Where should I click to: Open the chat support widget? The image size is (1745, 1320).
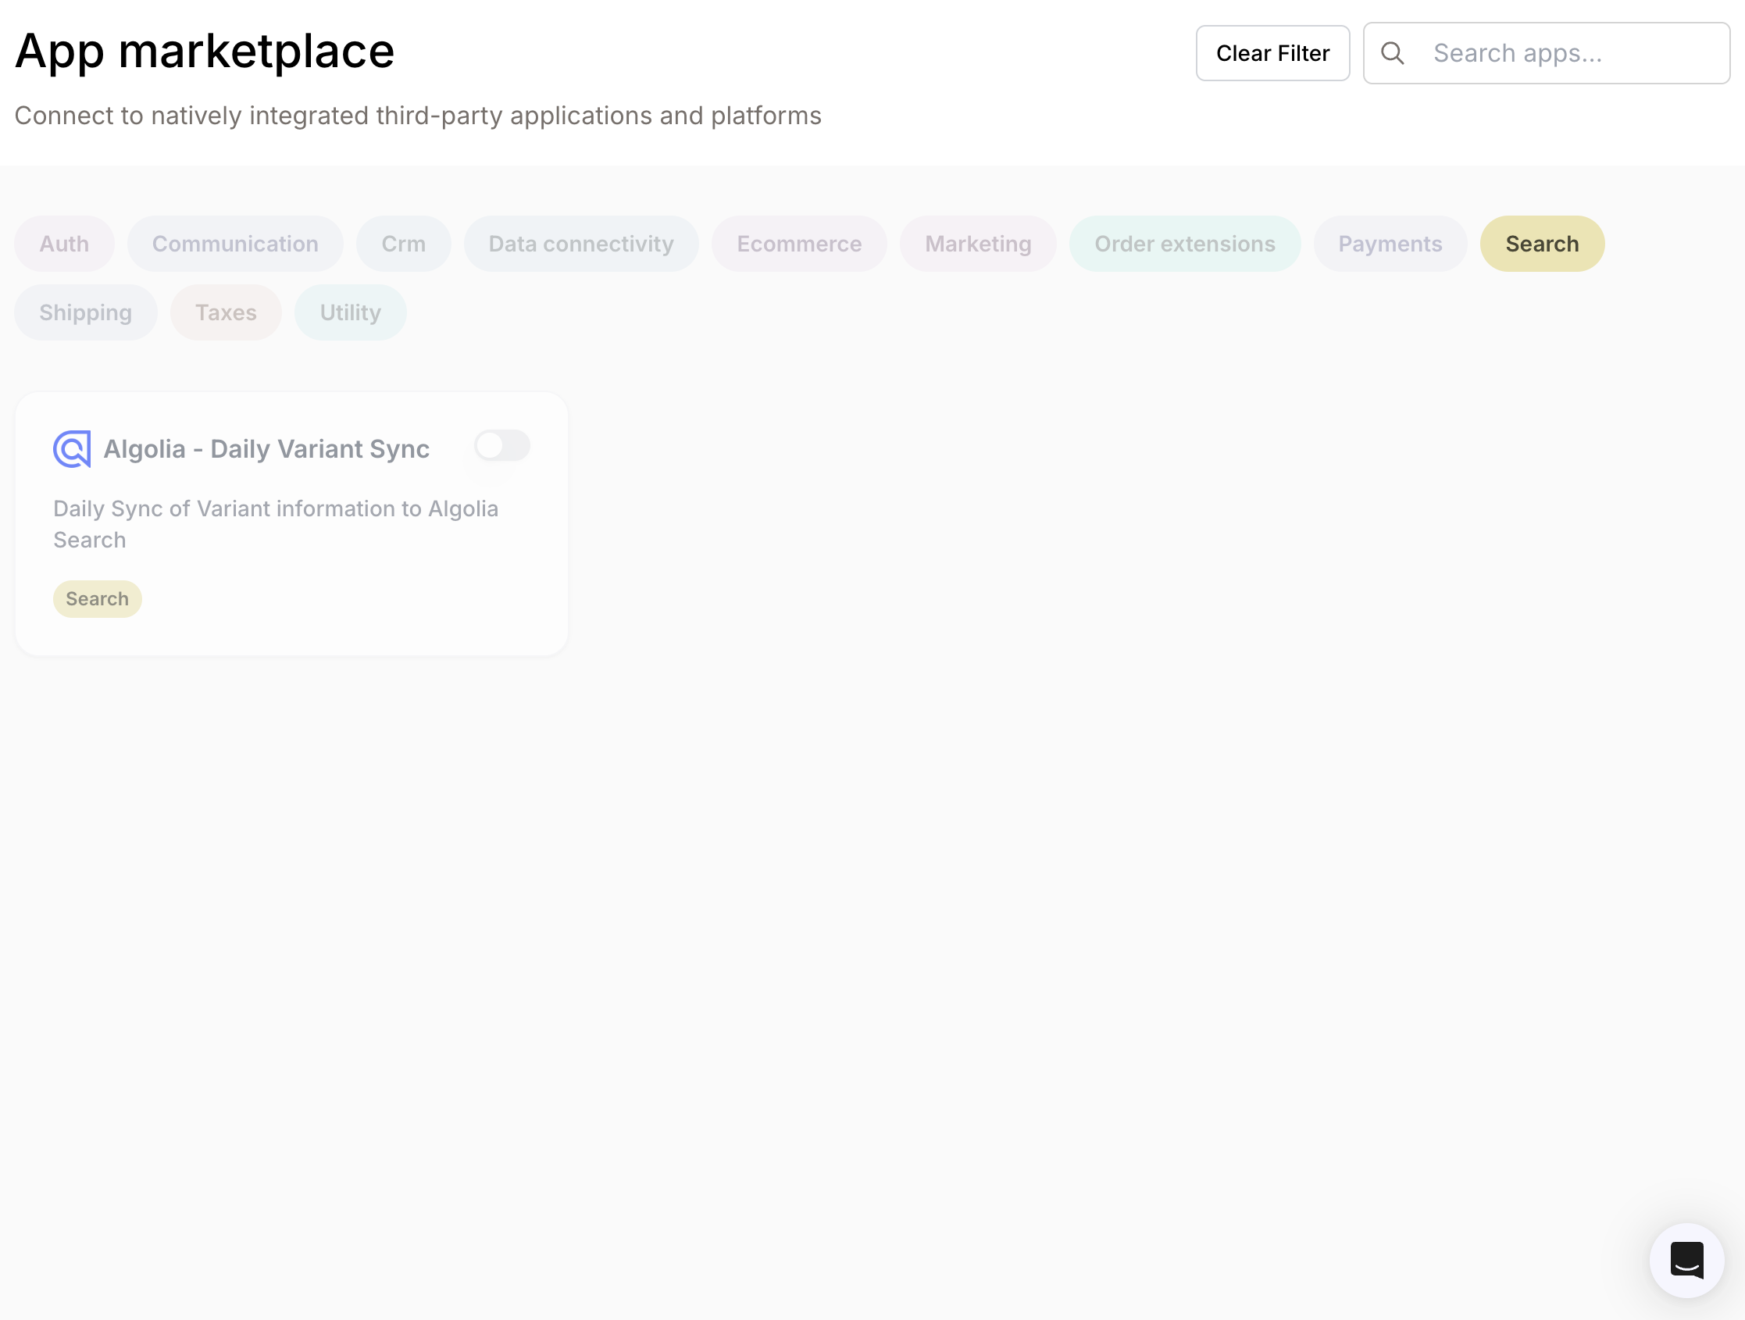(x=1686, y=1260)
